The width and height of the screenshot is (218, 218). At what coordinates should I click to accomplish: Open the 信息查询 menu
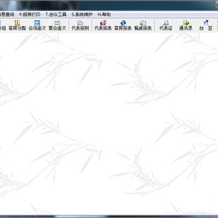[7, 15]
